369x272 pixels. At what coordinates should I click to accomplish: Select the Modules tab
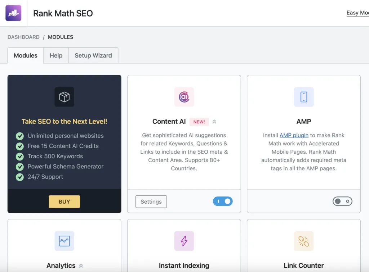point(26,55)
